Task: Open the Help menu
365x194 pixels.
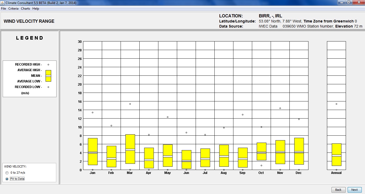Action: coord(36,9)
